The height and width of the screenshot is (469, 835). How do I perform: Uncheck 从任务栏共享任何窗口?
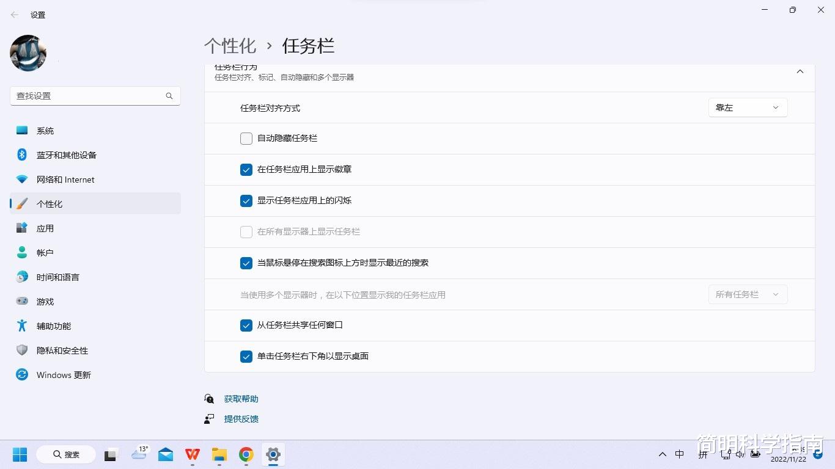click(246, 325)
